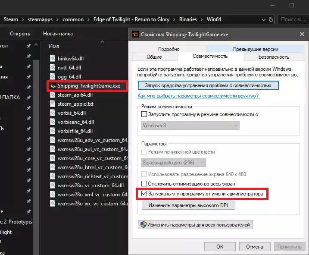309x255 pixels.
Task: Click the 'Отмена' button
Action: coord(254,247)
